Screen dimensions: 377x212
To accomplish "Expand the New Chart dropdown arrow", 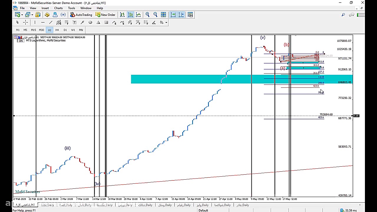I will (22, 15).
